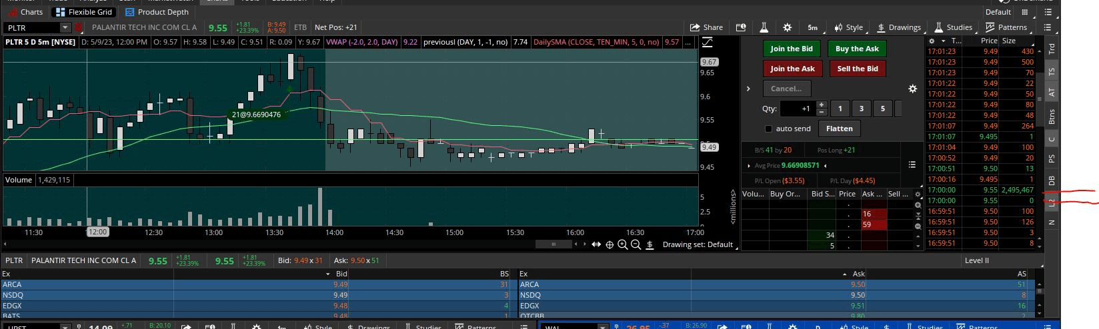This screenshot has height=329, width=1099.
Task: Zoom in on the chart with magnifier
Action: point(622,244)
